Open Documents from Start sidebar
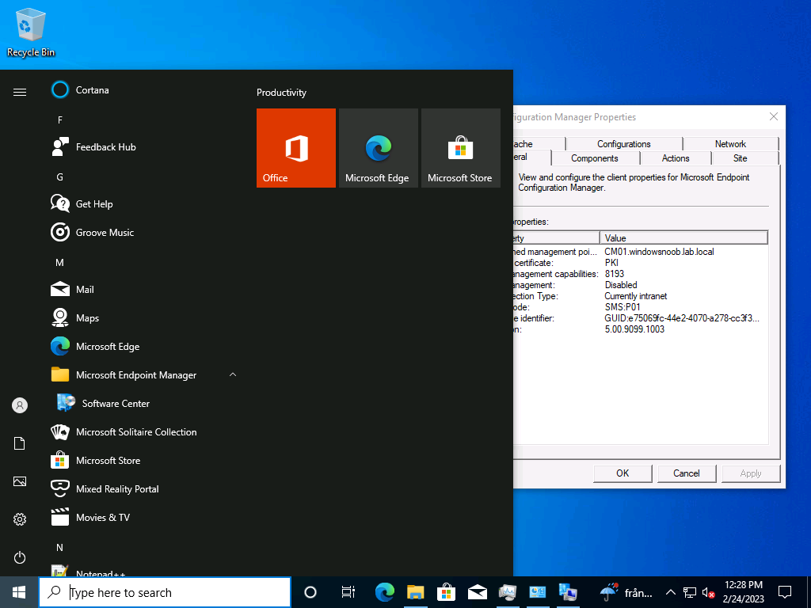 click(x=20, y=443)
